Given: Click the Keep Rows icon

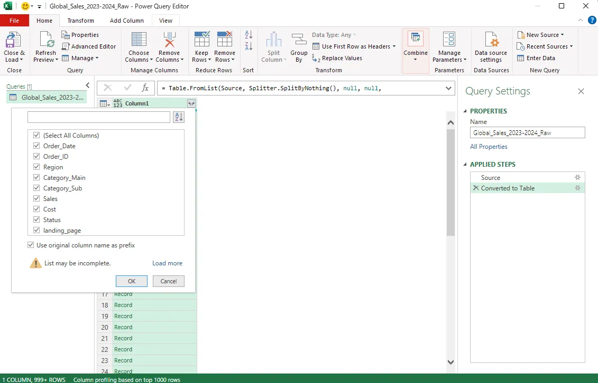Looking at the screenshot, I should (202, 39).
